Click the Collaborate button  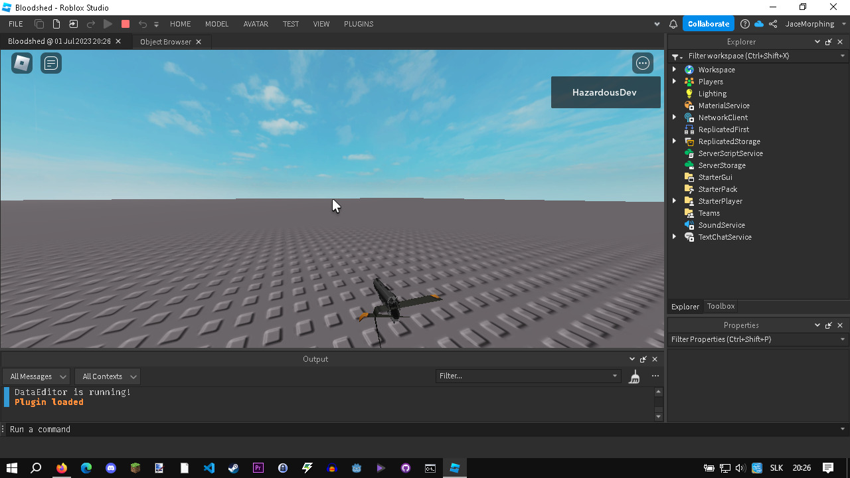(708, 24)
